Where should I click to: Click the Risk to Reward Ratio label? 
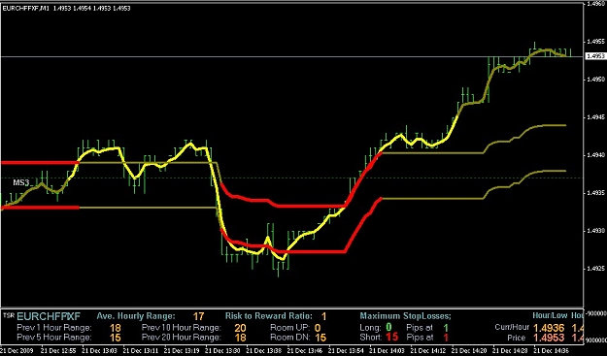[x=269, y=316]
